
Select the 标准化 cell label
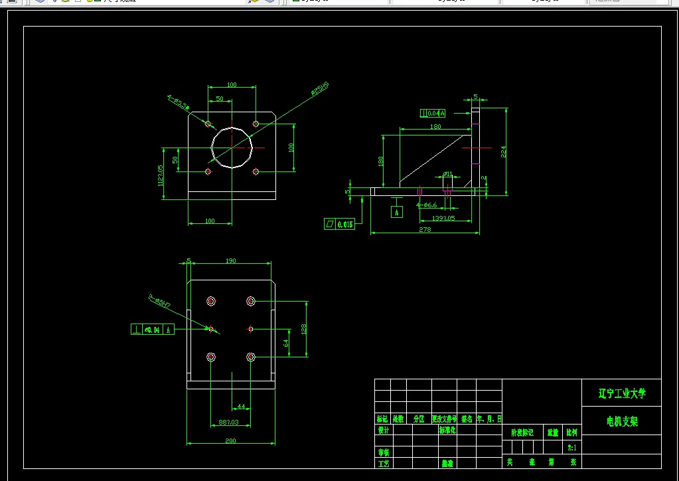tap(447, 431)
